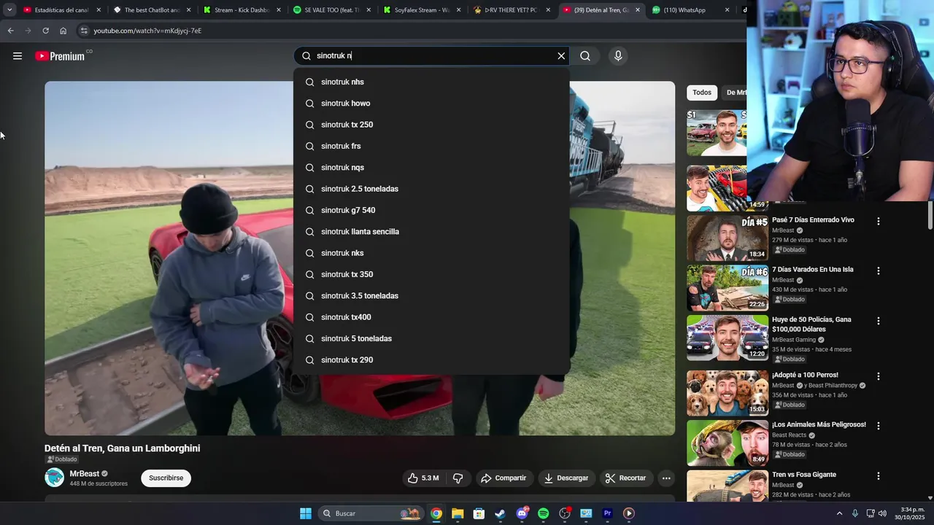Switch to 'SoyFalex Stream' tab
Viewport: 934px width, 525px height.
[x=420, y=10]
